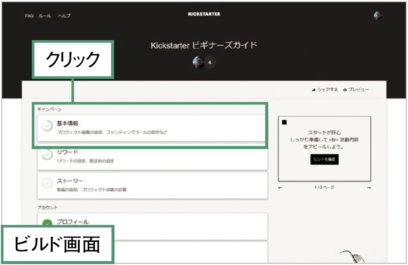Open the ルール link in header
This screenshot has width=408, height=265.
[x=45, y=16]
